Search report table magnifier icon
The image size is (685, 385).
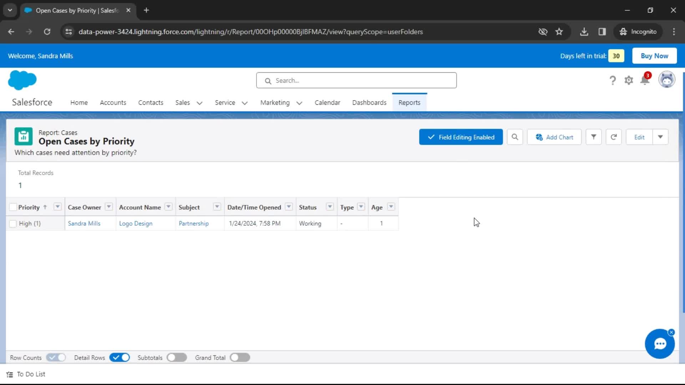[x=515, y=137]
